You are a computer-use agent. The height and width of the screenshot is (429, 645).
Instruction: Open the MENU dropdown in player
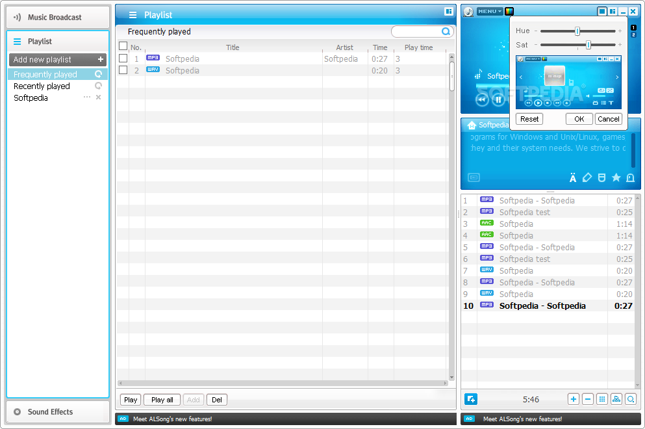pyautogui.click(x=490, y=12)
